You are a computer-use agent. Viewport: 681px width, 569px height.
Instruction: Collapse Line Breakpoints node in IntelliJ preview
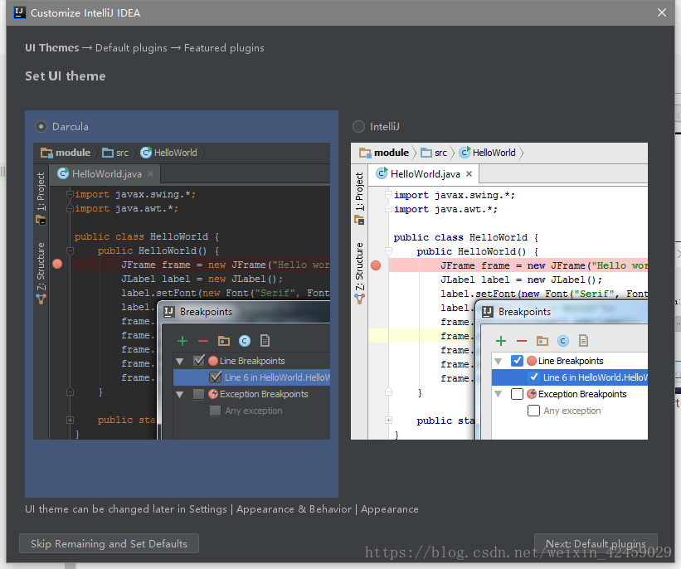tap(499, 361)
